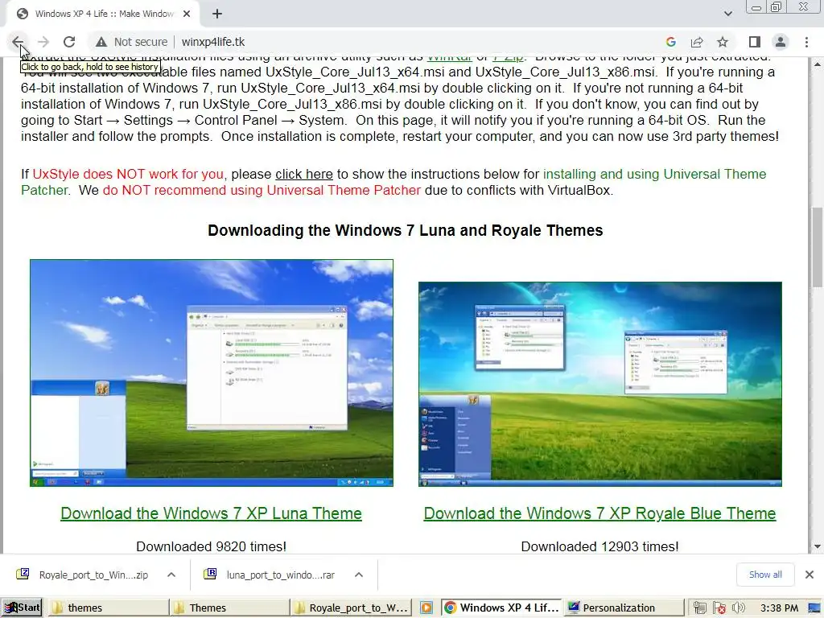The width and height of the screenshot is (824, 618).
Task: Click the Windows 7 Luna theme screenshot
Action: [212, 373]
